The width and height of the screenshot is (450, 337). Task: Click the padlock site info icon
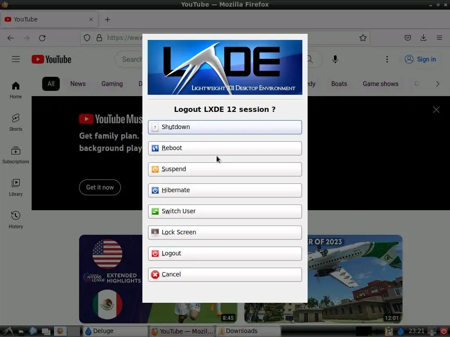coord(99,38)
